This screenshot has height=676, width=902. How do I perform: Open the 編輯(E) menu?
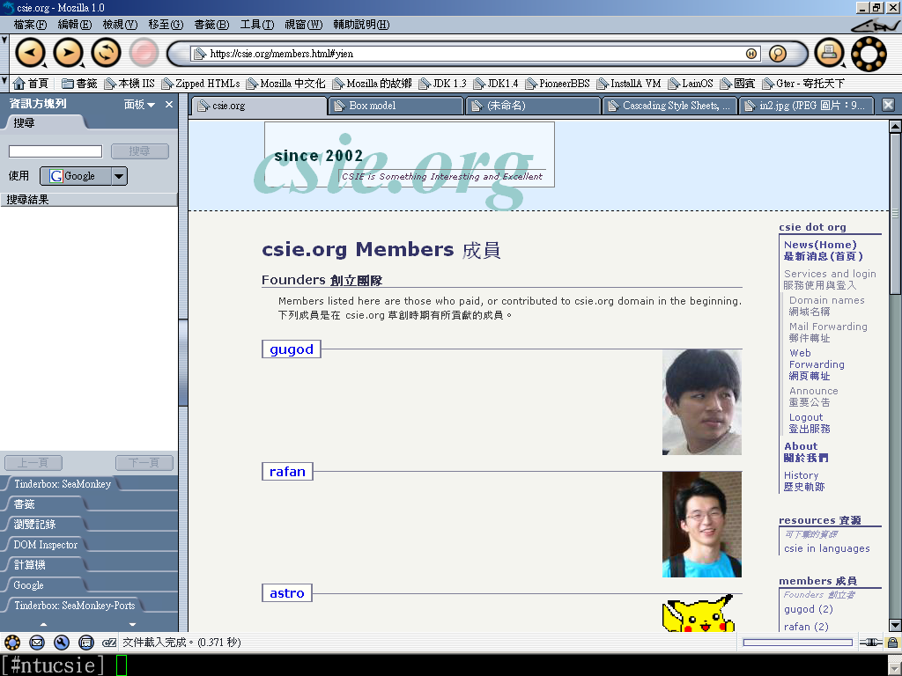click(75, 25)
